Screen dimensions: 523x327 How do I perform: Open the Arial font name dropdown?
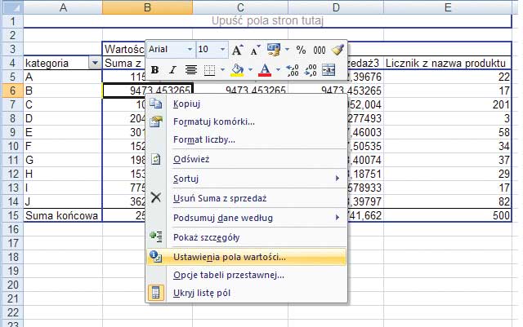[x=190, y=50]
